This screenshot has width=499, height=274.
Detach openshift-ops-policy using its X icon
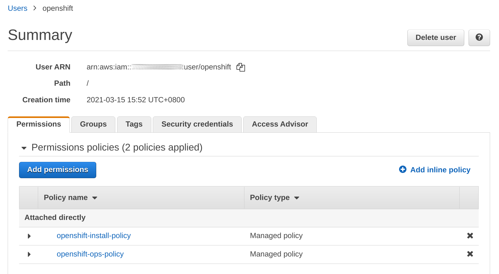[x=470, y=254]
